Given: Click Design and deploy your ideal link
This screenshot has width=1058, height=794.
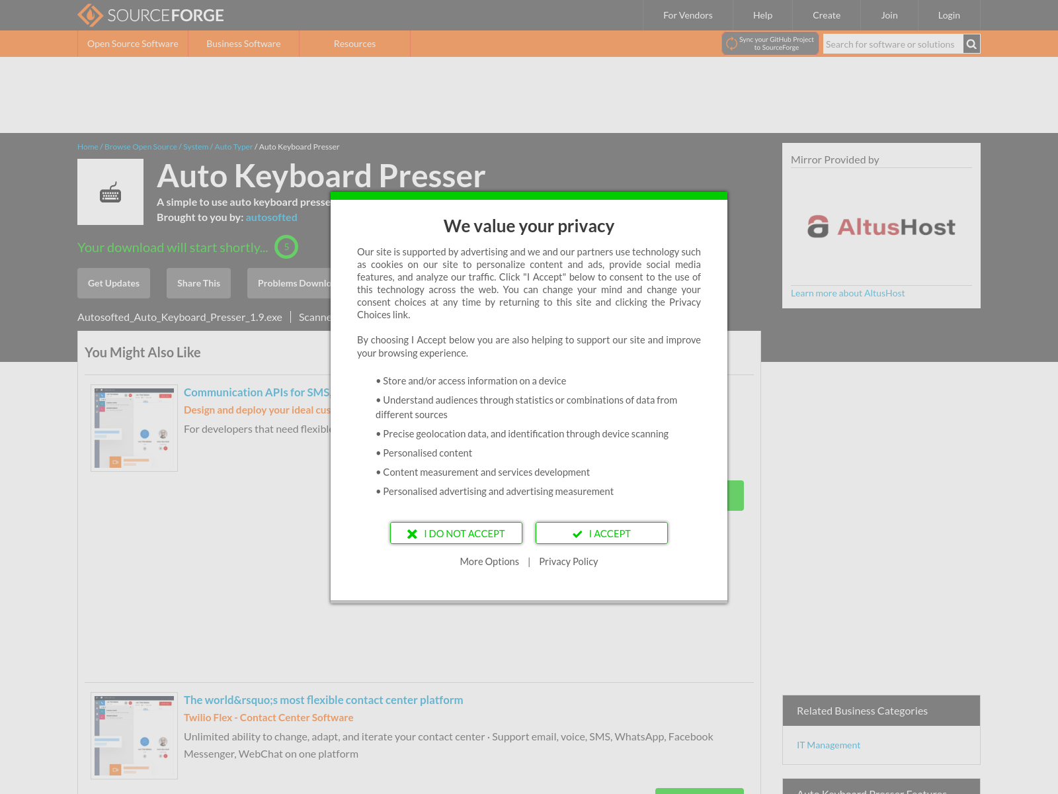Looking at the screenshot, I should 257,410.
